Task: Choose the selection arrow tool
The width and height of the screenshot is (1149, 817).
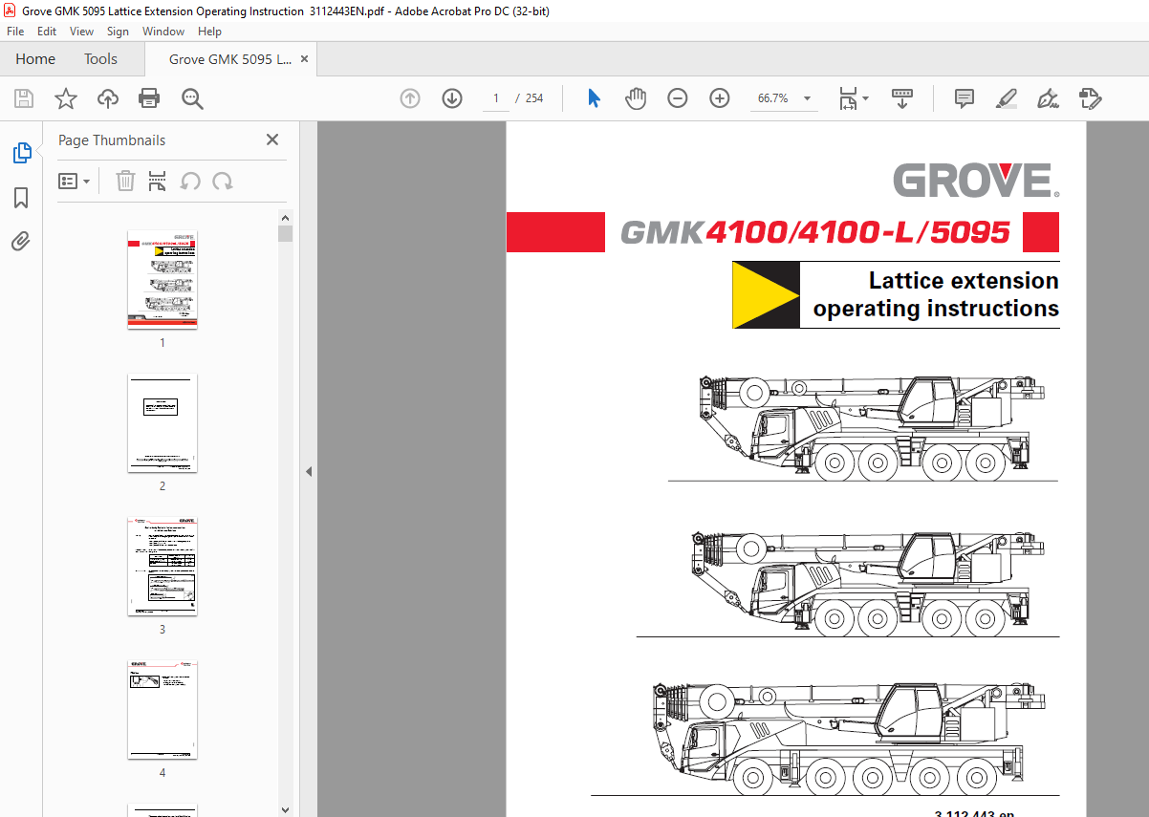Action: pos(594,98)
